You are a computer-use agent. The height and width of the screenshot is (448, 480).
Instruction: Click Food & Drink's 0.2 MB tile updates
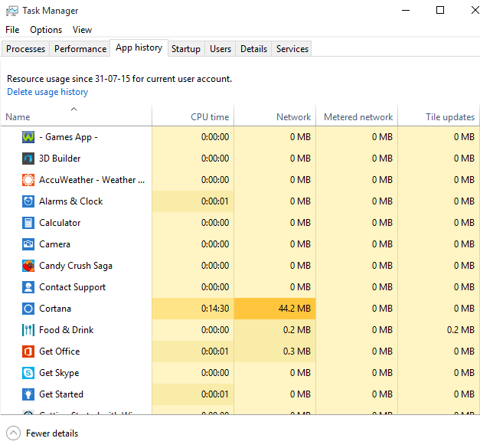[461, 330]
